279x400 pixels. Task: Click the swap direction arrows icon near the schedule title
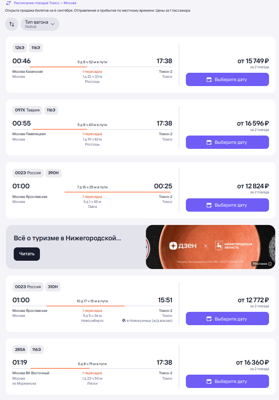8,3
